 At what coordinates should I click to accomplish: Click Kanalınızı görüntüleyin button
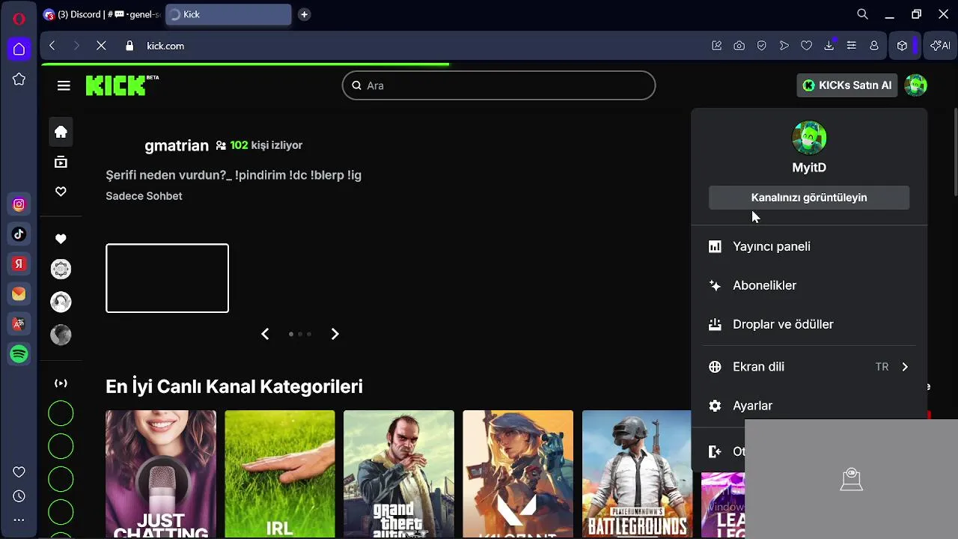pyautogui.click(x=809, y=198)
